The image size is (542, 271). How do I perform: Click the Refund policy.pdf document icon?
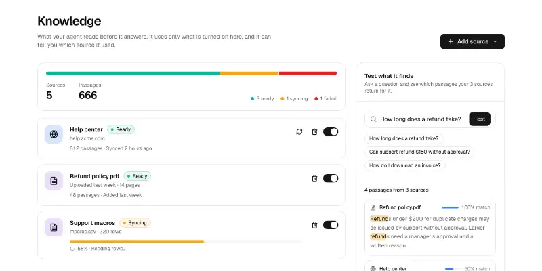[x=54, y=181]
